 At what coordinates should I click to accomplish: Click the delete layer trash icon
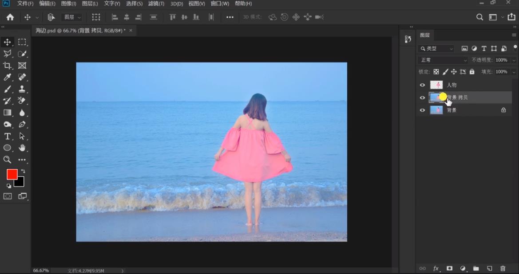click(503, 268)
